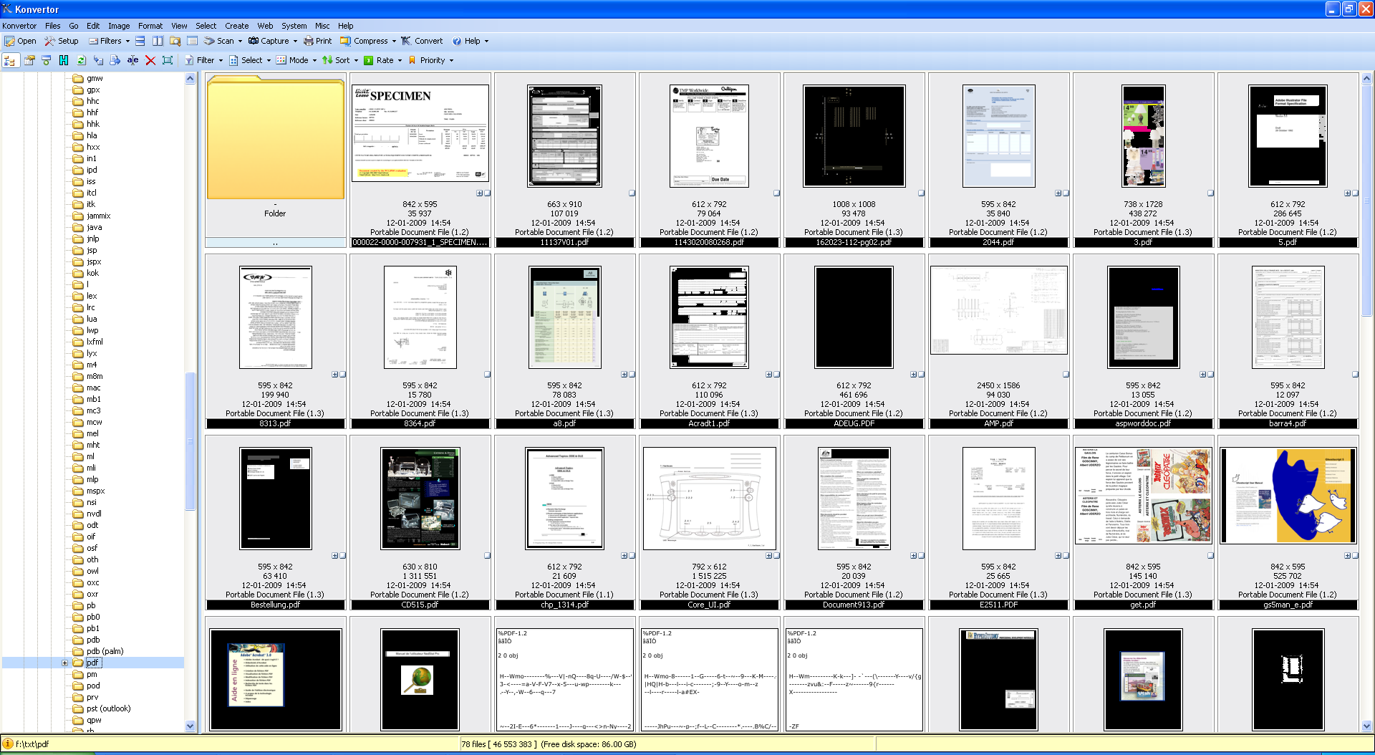Open the Create menu
Image resolution: width=1375 pixels, height=755 pixels.
click(237, 26)
